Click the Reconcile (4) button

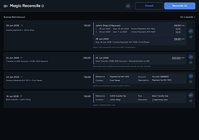pos(180,6)
